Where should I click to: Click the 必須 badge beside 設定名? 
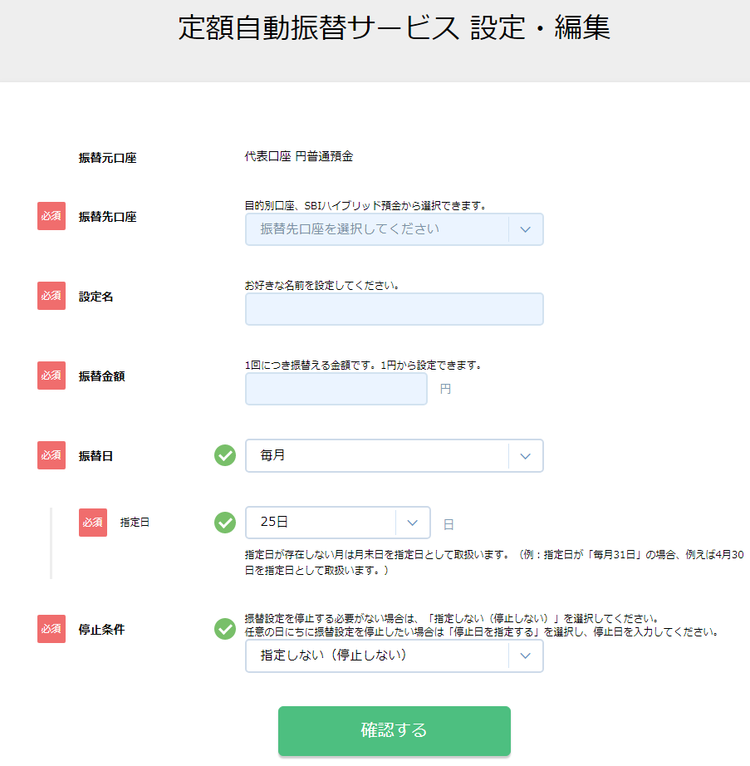(51, 296)
